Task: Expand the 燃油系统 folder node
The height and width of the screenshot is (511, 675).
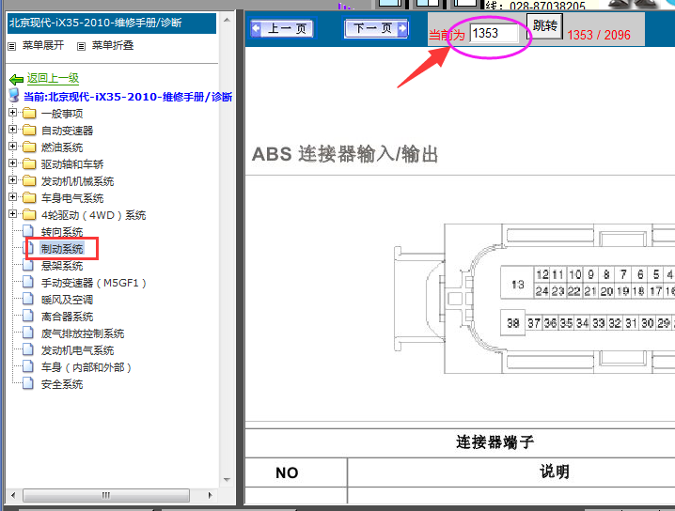Action: (12, 147)
